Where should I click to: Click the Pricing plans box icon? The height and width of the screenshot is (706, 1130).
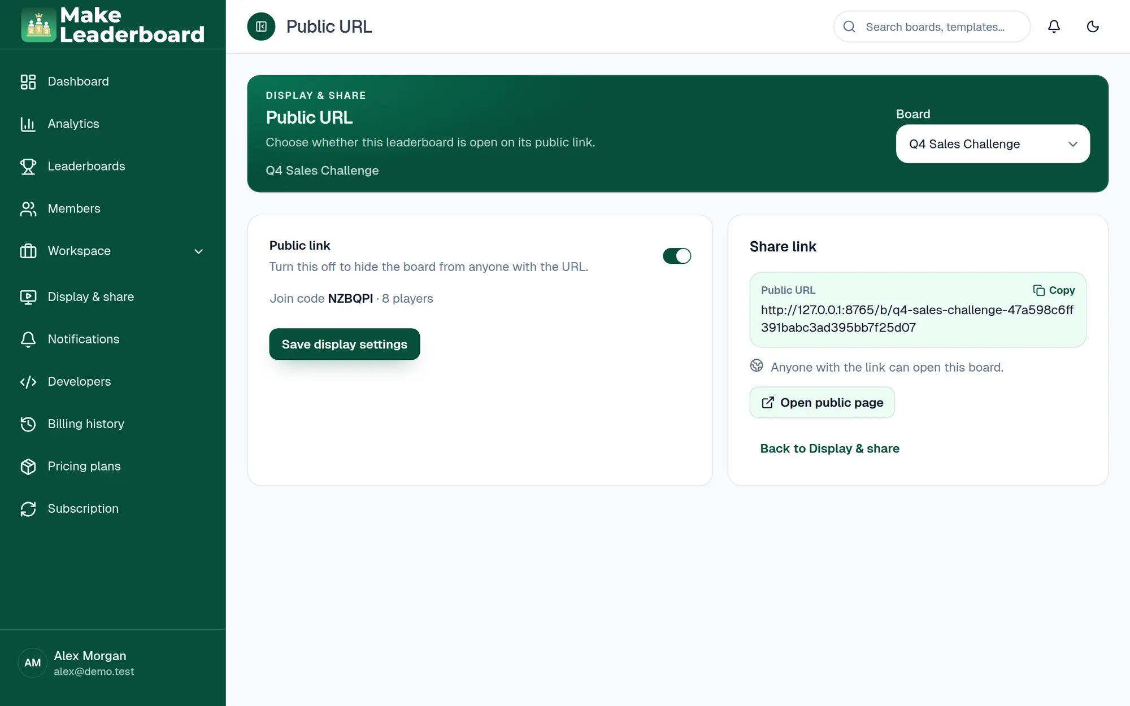point(28,467)
